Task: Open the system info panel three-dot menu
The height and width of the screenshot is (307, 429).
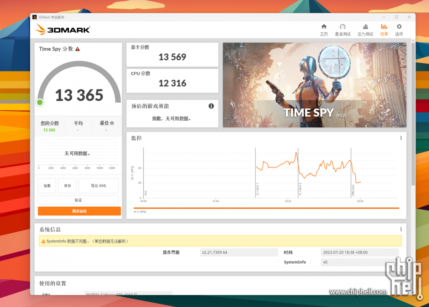Action: (401, 229)
